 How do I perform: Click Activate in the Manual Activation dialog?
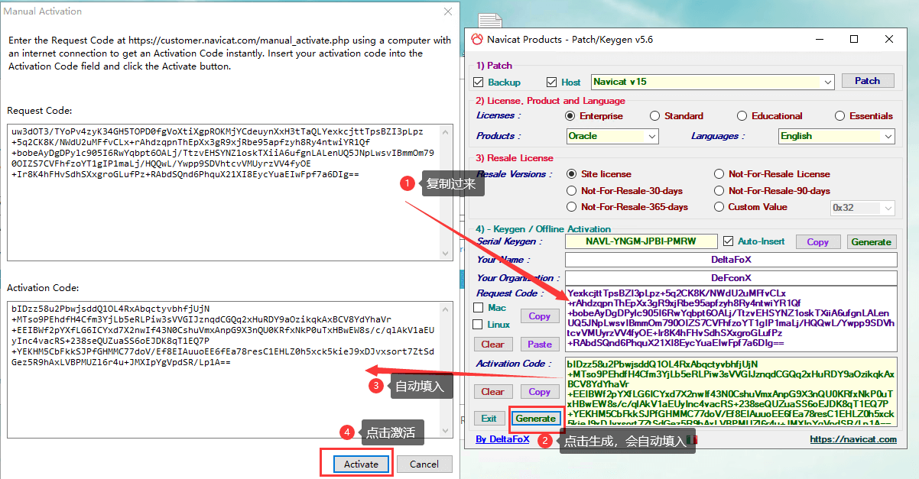pos(361,464)
